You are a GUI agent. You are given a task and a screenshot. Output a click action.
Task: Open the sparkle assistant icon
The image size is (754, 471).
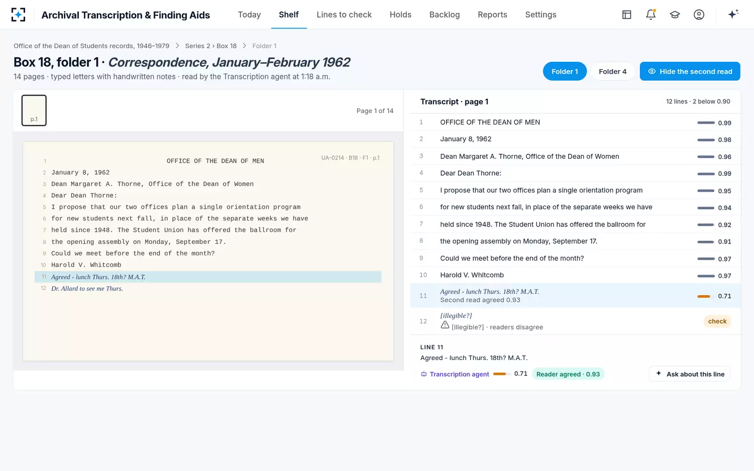[x=733, y=14]
